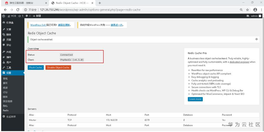
Task: Select 设置 in the sidebar
Action: coord(12,73)
